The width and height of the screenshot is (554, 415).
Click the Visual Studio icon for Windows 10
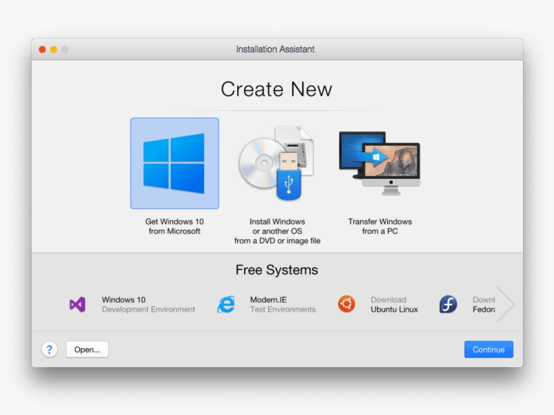[78, 304]
